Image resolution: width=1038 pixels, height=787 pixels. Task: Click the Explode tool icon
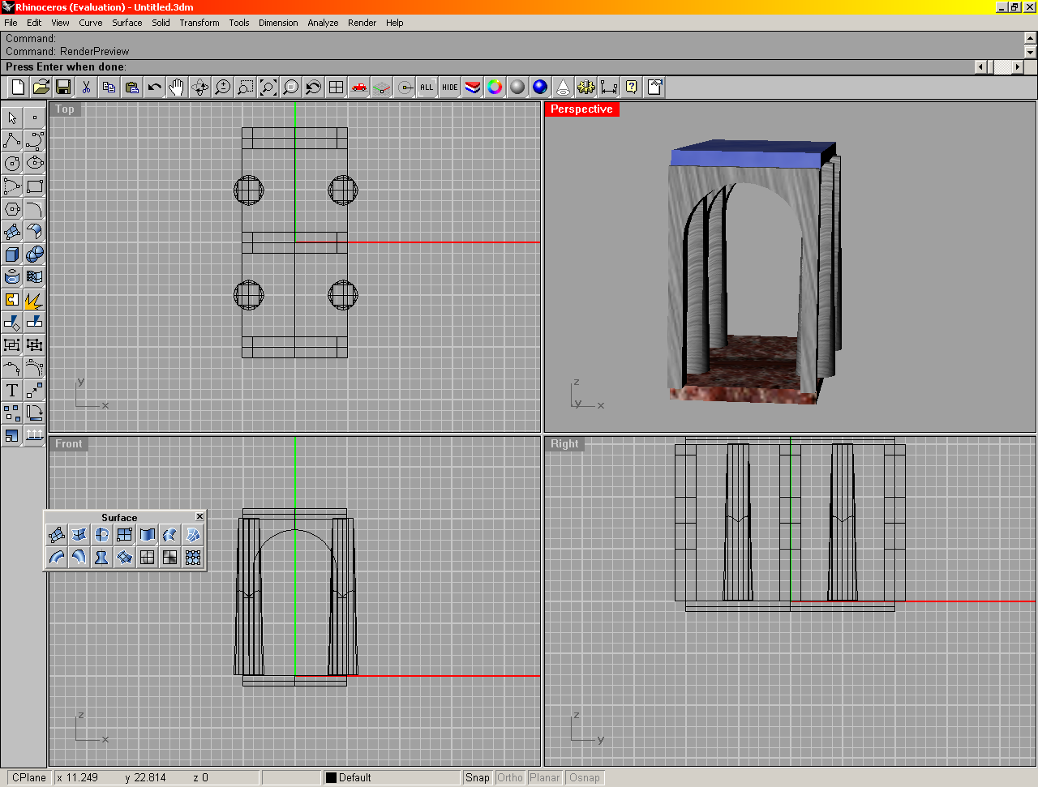click(x=34, y=300)
